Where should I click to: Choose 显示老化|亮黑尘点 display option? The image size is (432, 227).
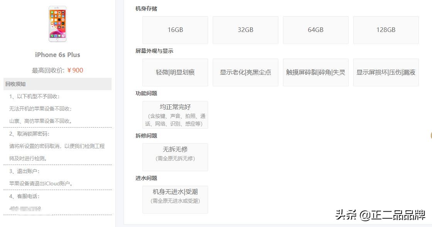click(246, 72)
